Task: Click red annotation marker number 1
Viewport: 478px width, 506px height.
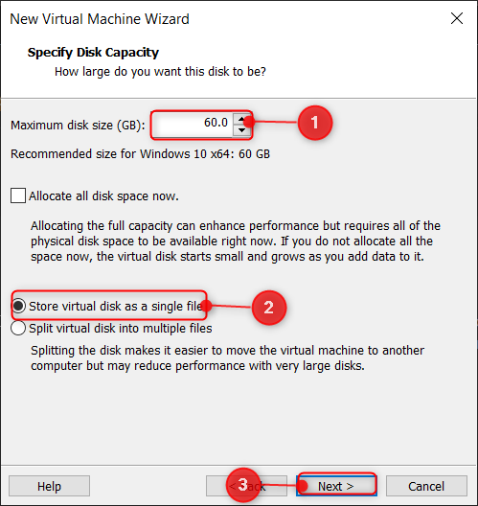Action: 315,123
